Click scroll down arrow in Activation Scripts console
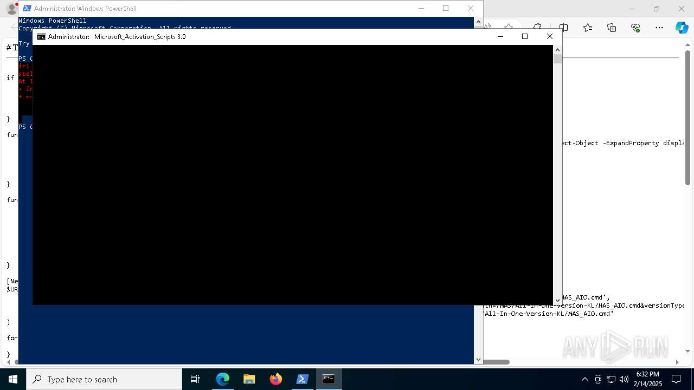Viewport: 694px width, 390px height. pyautogui.click(x=557, y=300)
